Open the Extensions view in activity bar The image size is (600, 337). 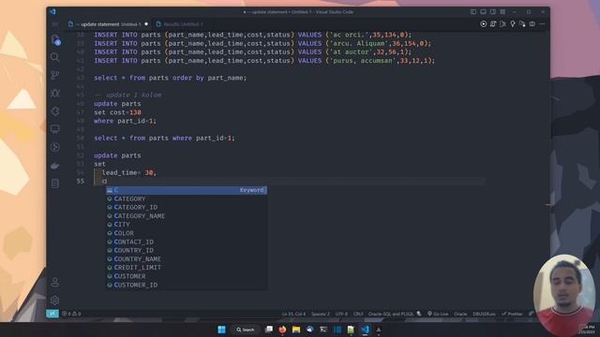coord(55,111)
